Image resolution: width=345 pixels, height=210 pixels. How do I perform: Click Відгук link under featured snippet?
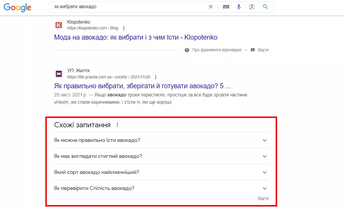(x=263, y=50)
